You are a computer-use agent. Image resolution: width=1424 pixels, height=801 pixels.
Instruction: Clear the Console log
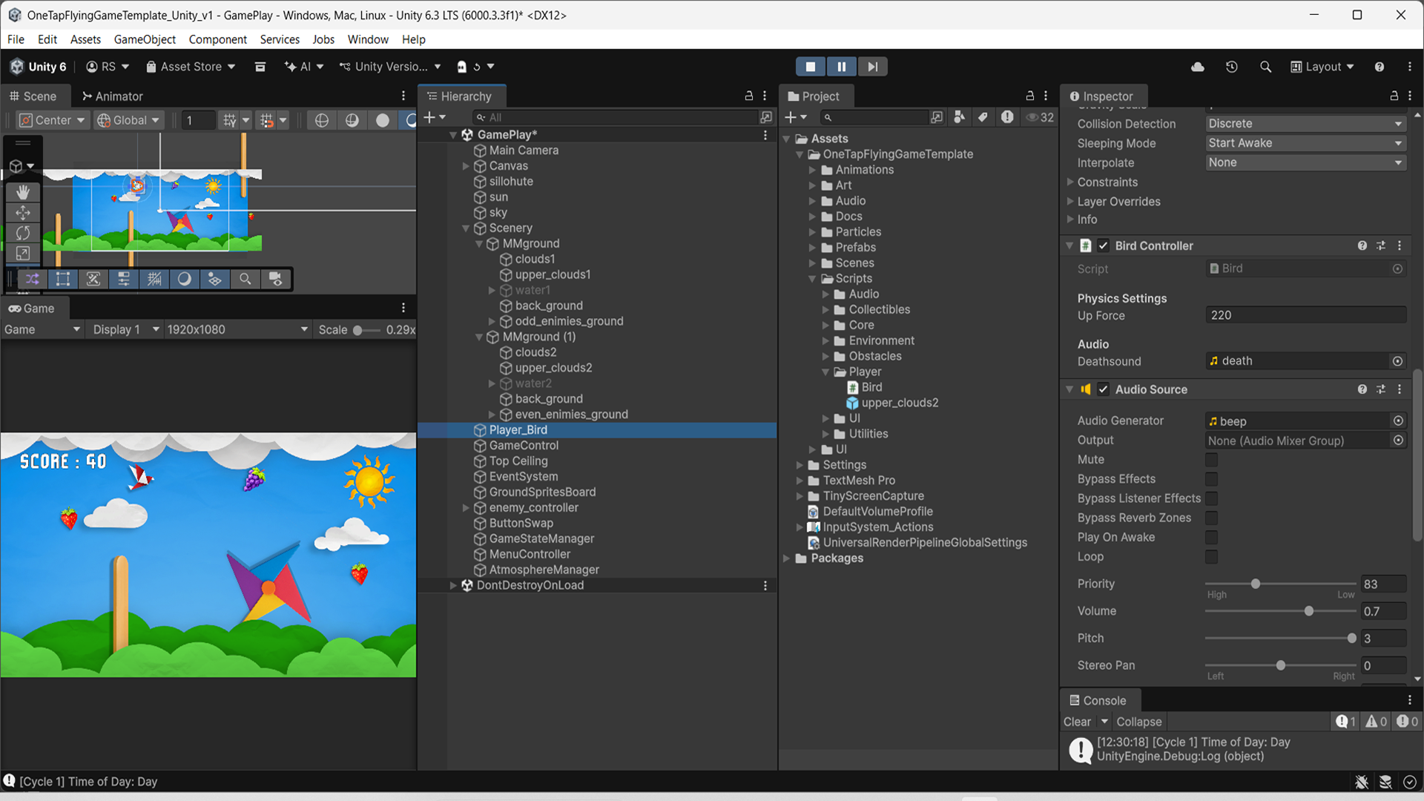(1077, 722)
